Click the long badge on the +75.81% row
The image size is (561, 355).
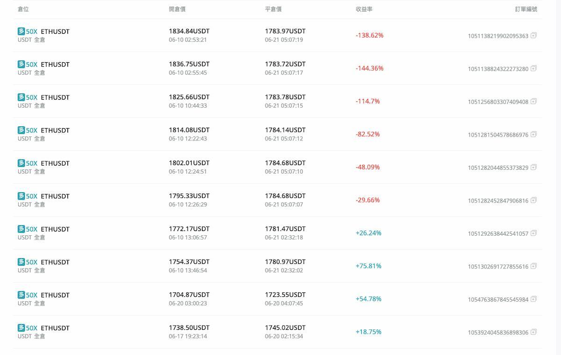21,262
